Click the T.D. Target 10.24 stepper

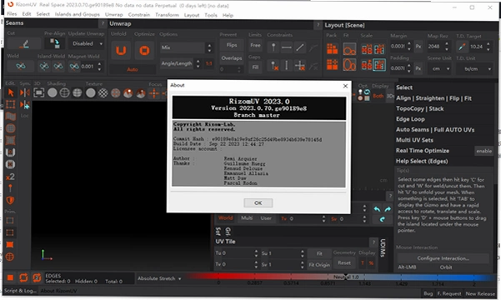(x=488, y=47)
